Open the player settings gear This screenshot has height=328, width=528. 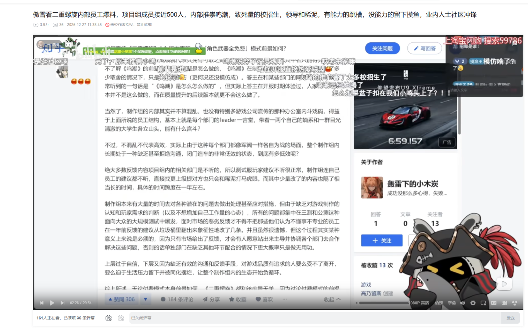click(x=473, y=303)
